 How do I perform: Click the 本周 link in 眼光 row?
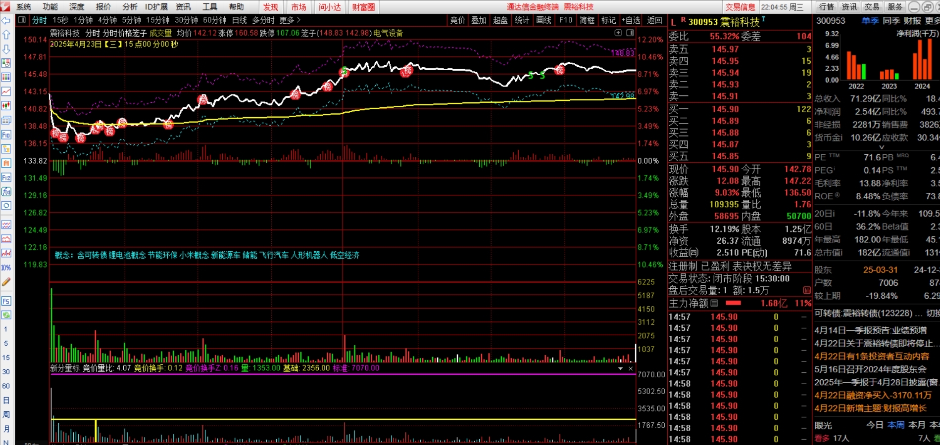point(895,425)
